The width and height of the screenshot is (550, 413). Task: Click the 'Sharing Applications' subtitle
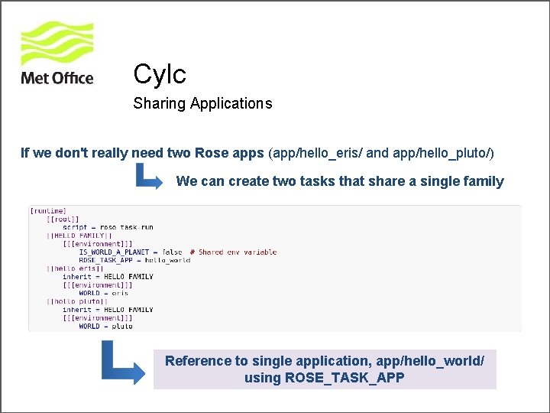[202, 103]
